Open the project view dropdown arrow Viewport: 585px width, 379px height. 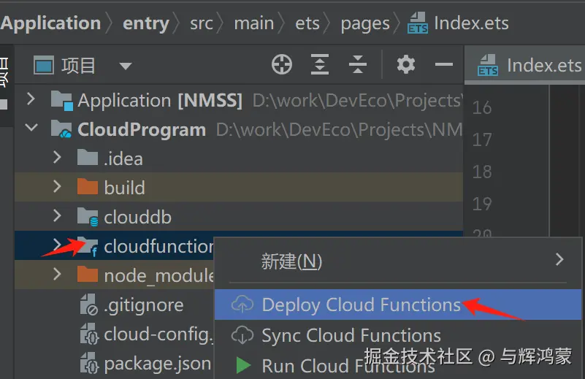[x=126, y=66]
